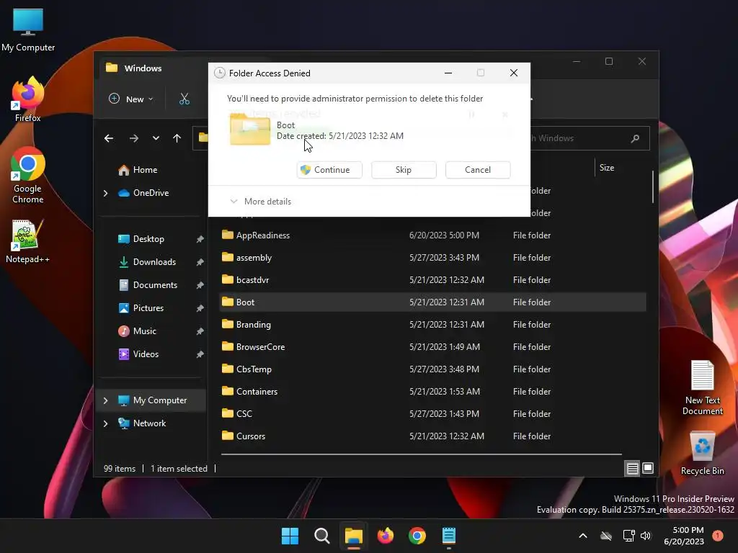Open the Windows Start menu
Viewport: 738px width, 553px height.
[290, 536]
